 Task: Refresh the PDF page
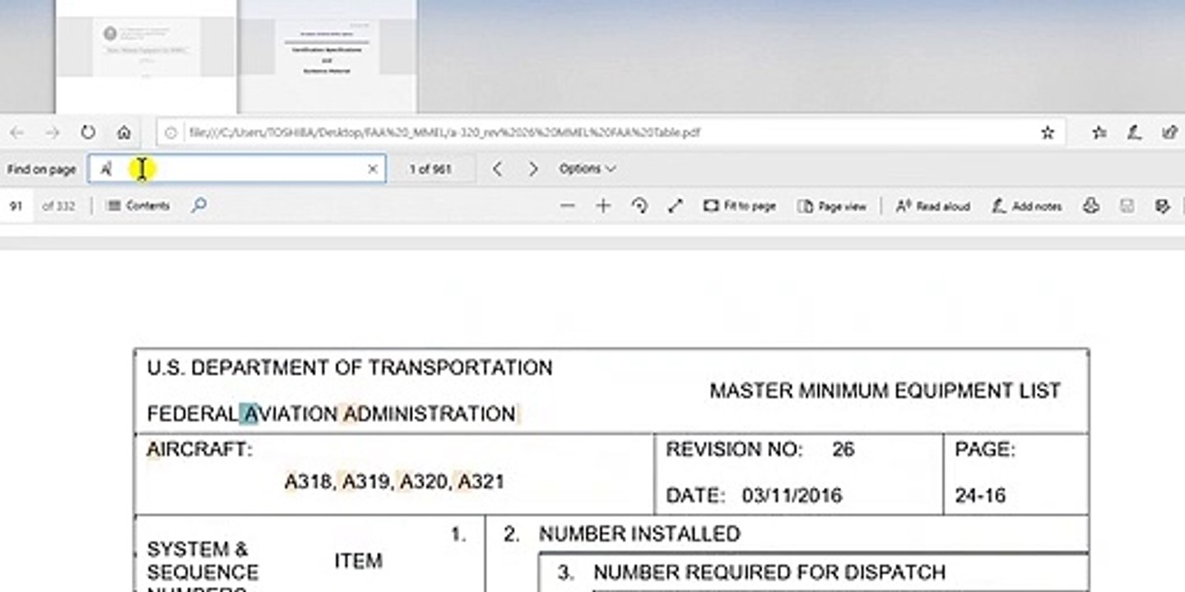click(x=88, y=132)
